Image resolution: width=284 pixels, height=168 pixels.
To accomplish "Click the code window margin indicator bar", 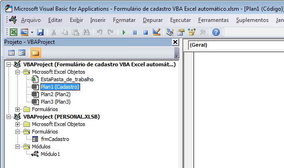I will [189, 110].
